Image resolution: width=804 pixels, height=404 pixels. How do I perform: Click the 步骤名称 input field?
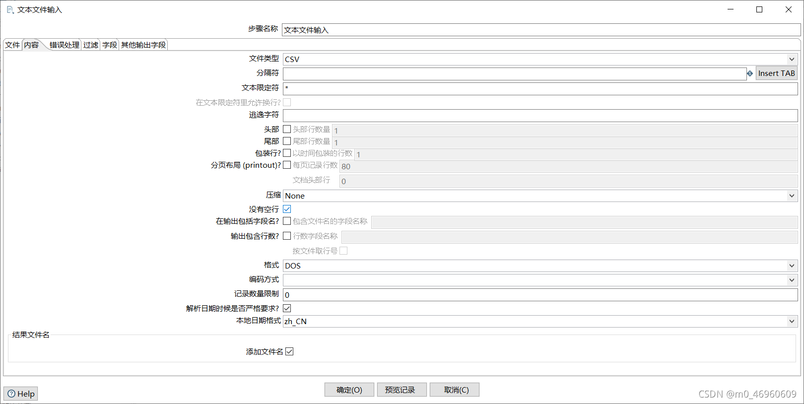(x=541, y=30)
